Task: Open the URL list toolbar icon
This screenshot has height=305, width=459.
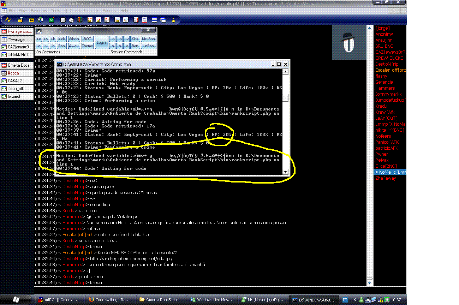Action: (x=145, y=20)
